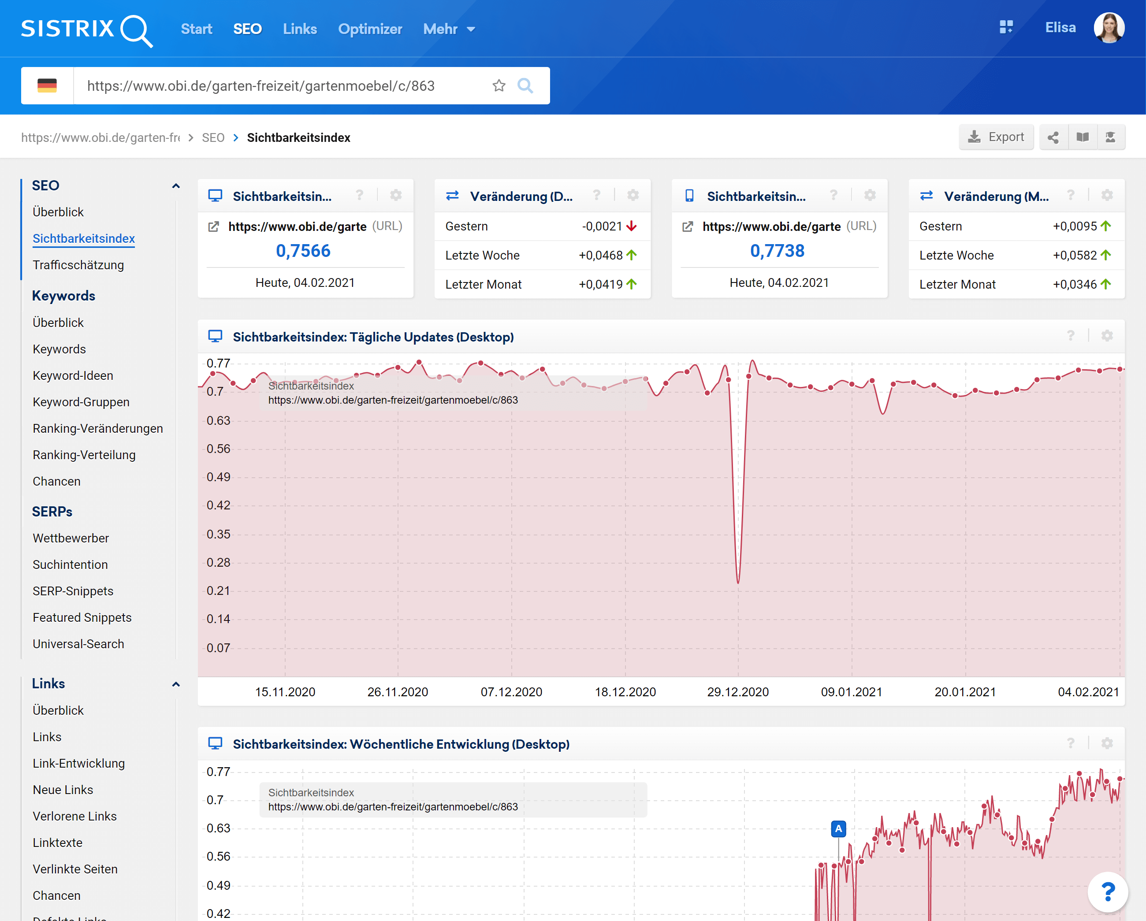The width and height of the screenshot is (1146, 921).
Task: Click event pin A in weekly chart
Action: [x=838, y=828]
